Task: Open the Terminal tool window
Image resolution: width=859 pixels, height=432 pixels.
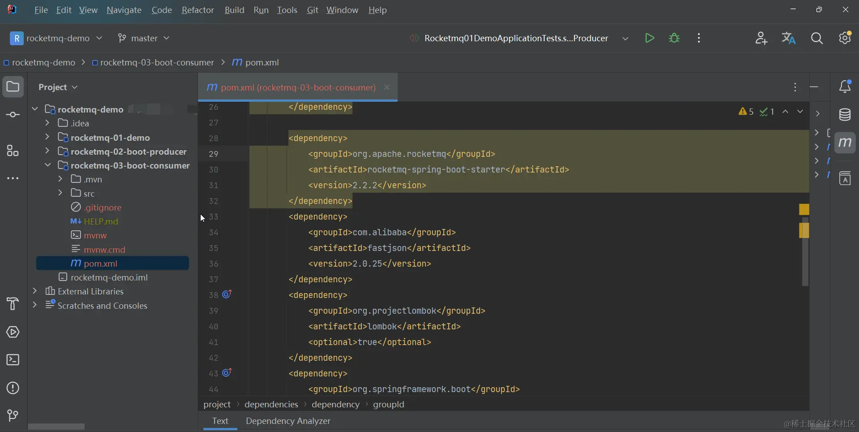Action: point(13,360)
